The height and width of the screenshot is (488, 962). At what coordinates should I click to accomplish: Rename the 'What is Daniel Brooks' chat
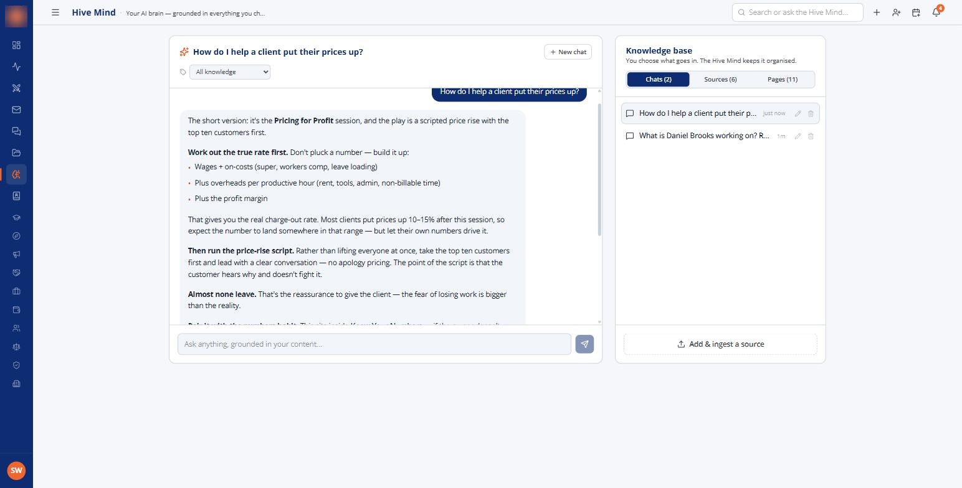[x=798, y=136]
